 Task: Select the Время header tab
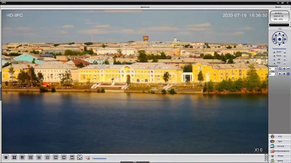tap(278, 7)
